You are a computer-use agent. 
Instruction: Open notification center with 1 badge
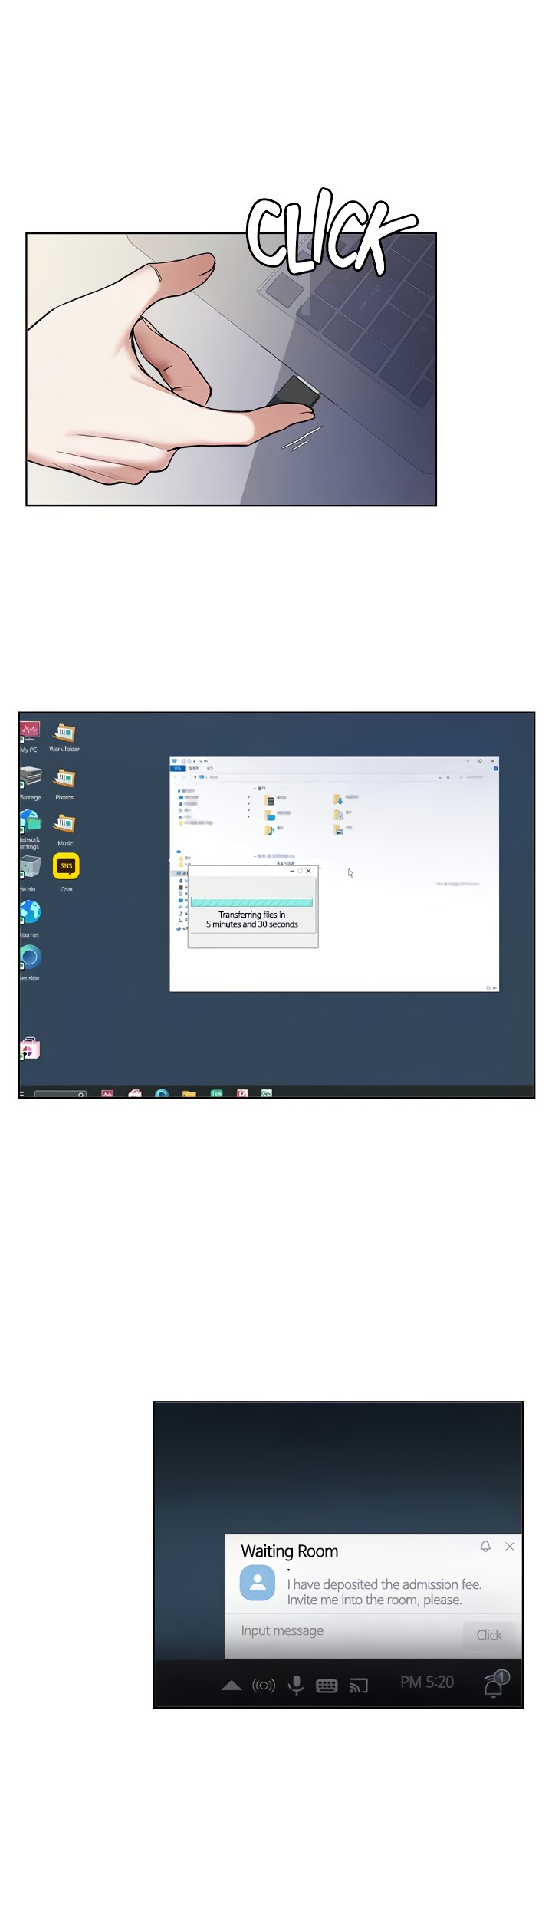pos(495,1684)
